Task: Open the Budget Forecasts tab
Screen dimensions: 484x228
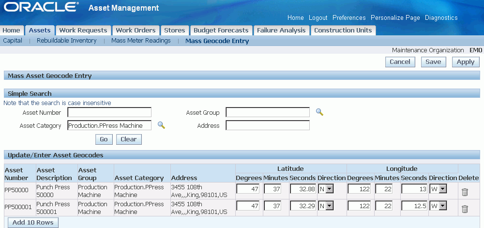Action: click(x=221, y=30)
